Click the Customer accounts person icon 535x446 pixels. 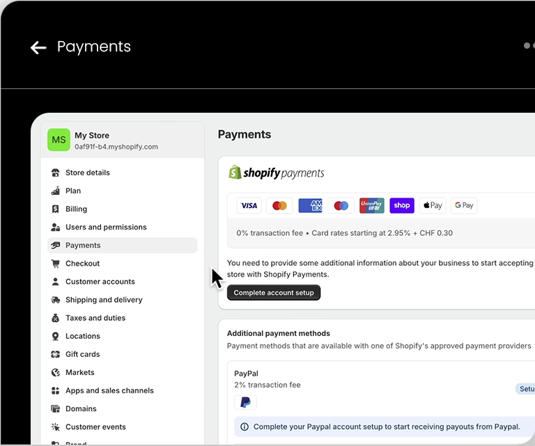[55, 281]
